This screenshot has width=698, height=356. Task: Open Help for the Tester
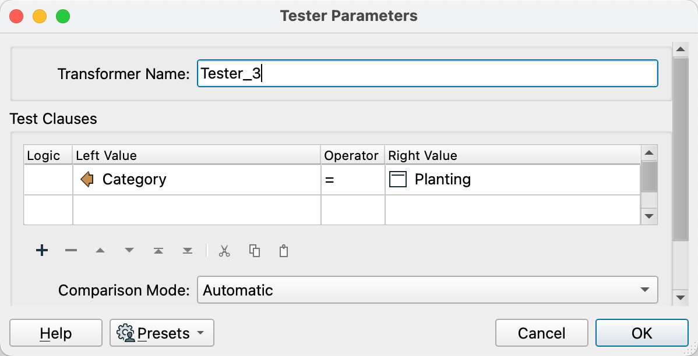click(56, 333)
